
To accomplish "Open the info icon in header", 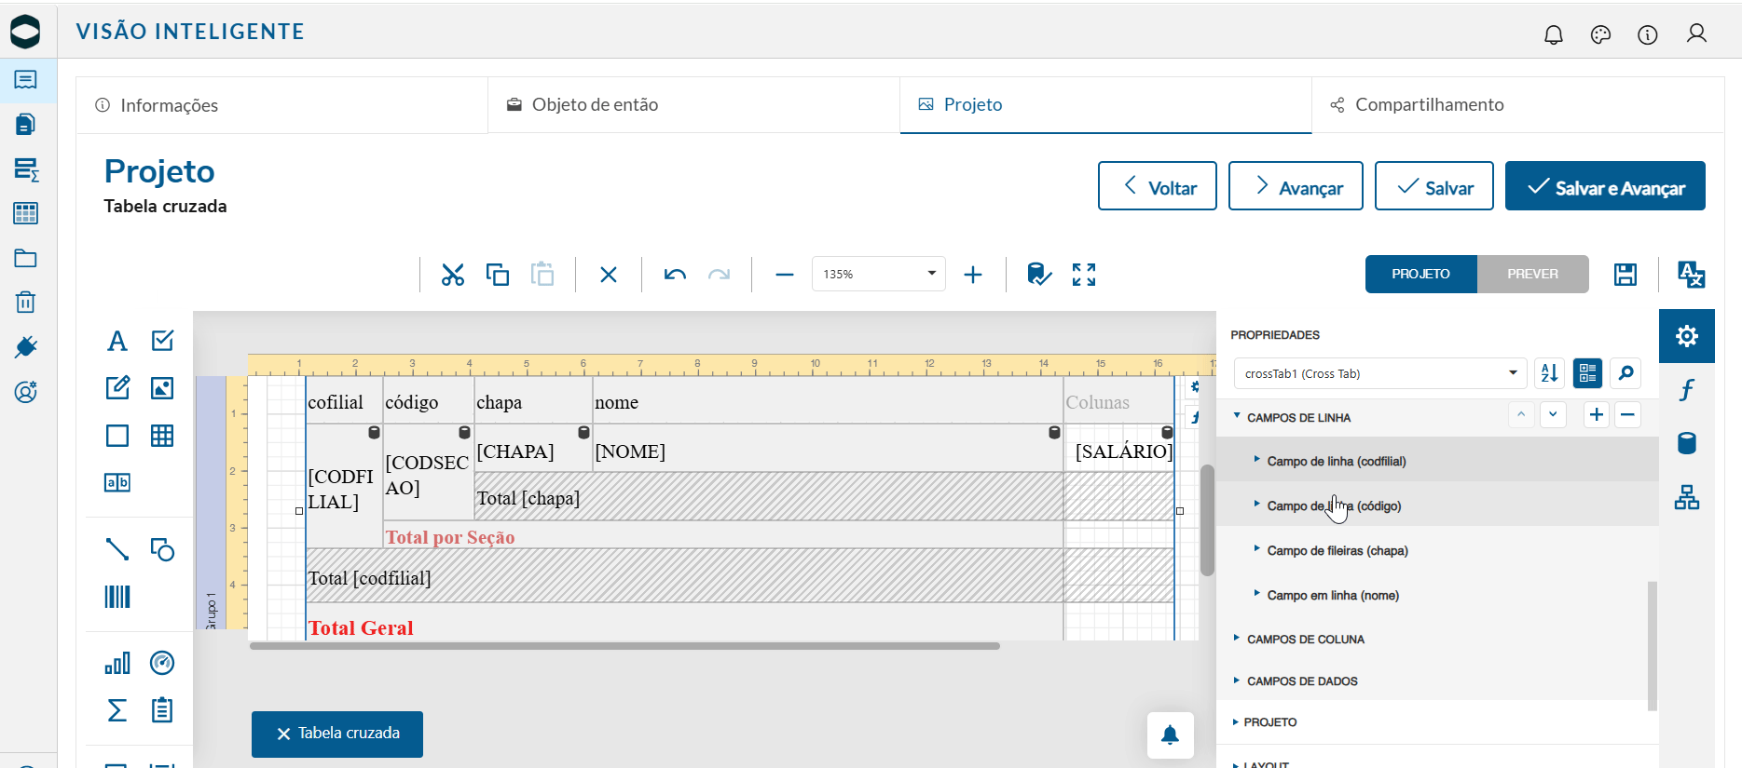I will coord(1648,34).
